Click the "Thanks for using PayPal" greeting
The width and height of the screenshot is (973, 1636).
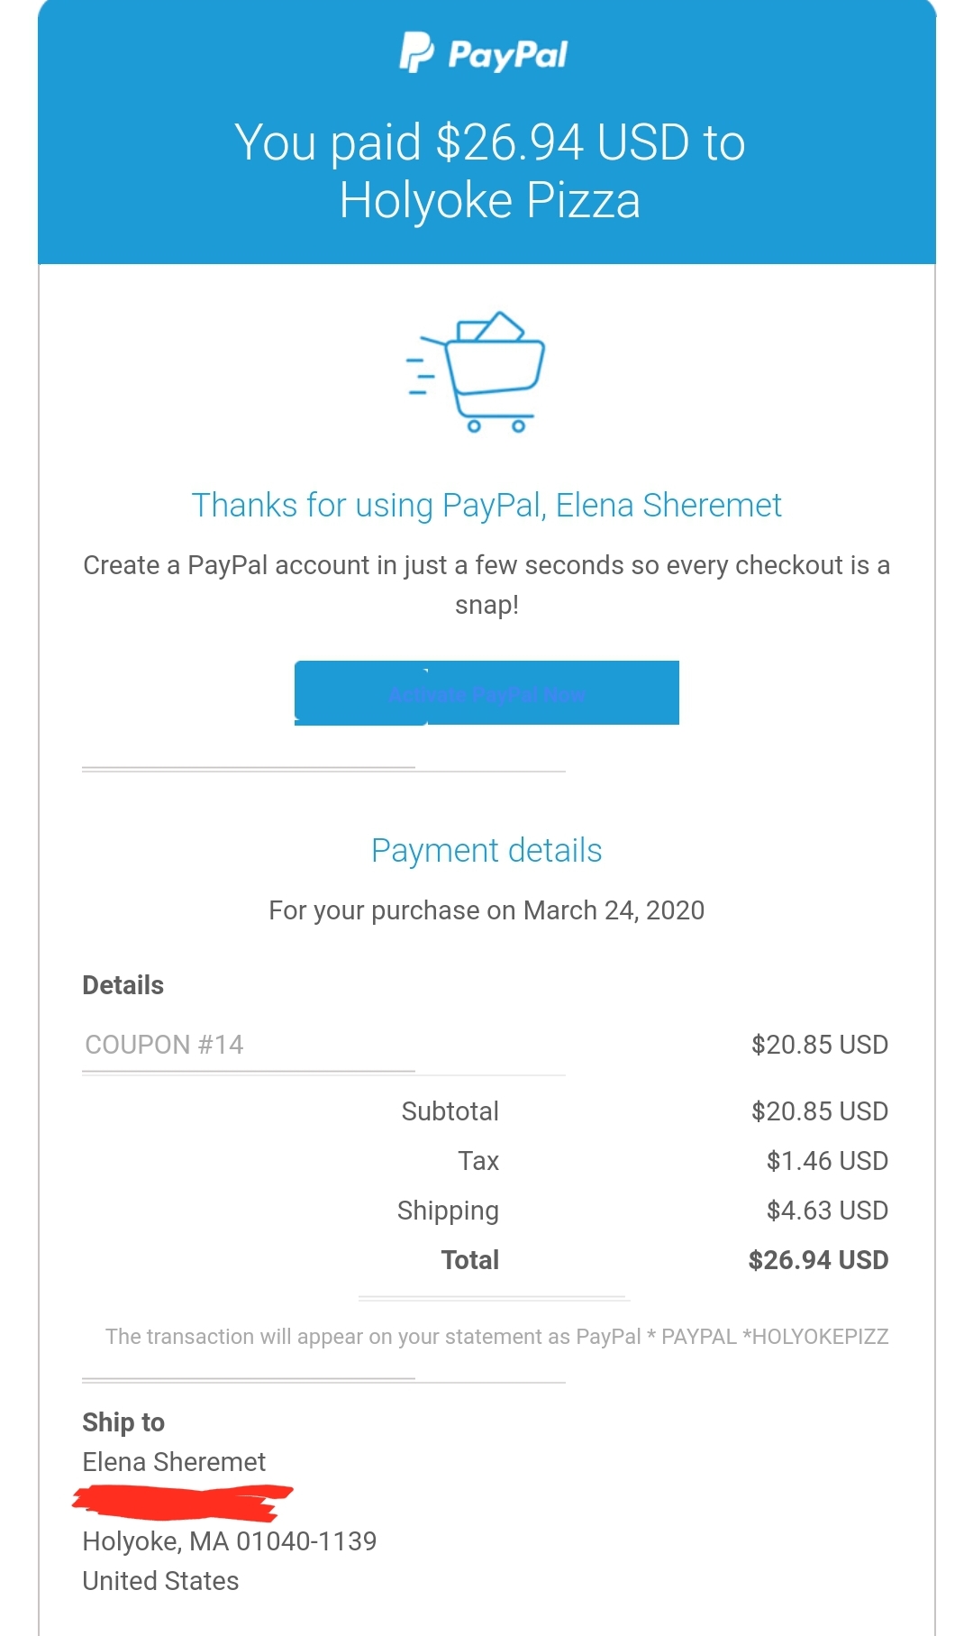(486, 506)
